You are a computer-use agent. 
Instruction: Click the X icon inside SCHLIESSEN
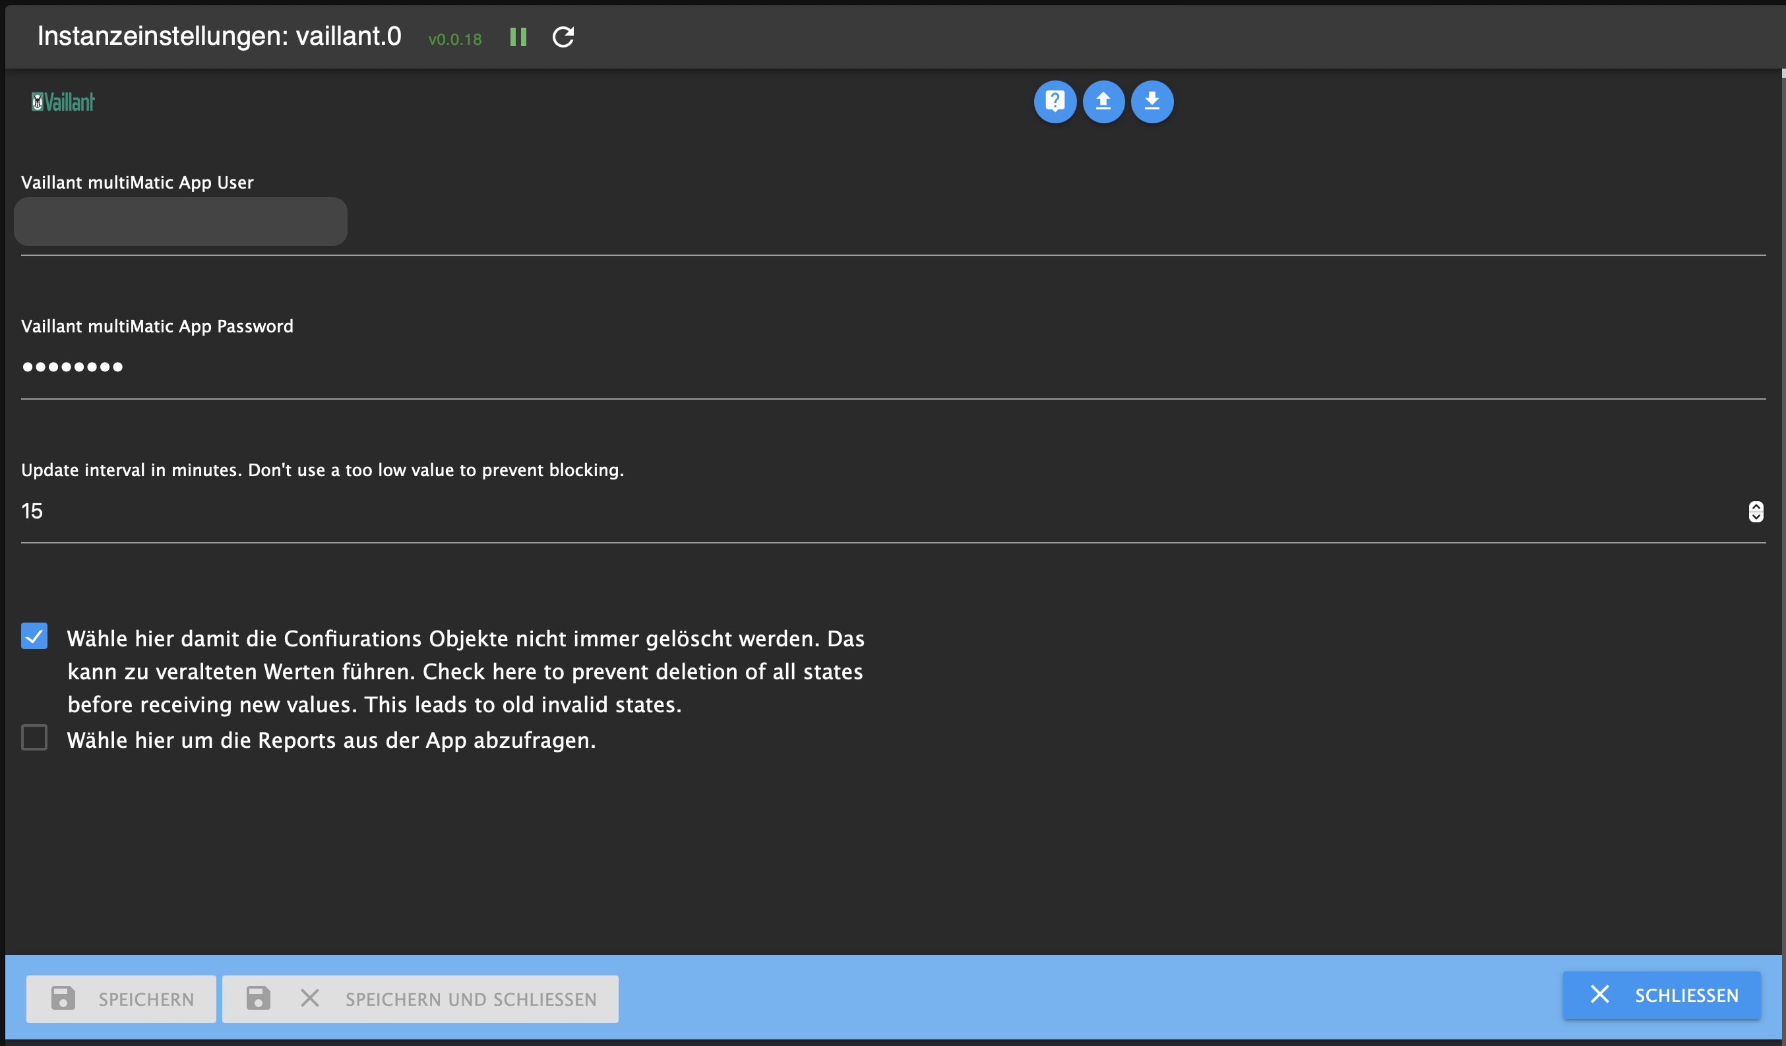coord(1600,995)
